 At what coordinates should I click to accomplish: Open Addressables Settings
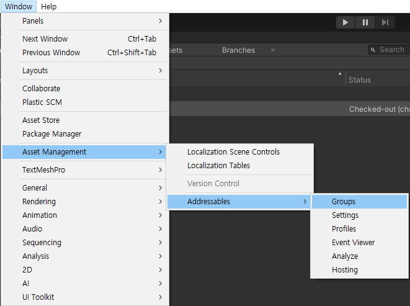(359, 215)
